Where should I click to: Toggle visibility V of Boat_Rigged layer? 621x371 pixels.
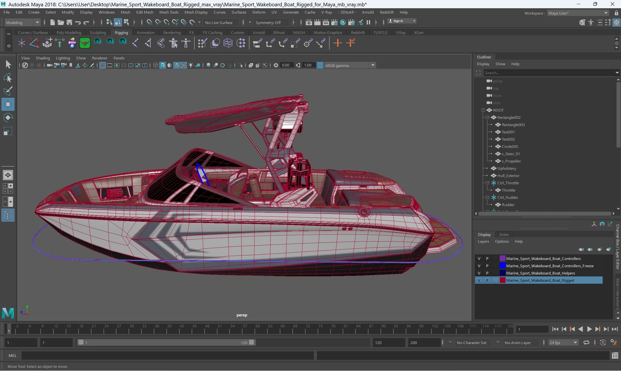coord(479,280)
